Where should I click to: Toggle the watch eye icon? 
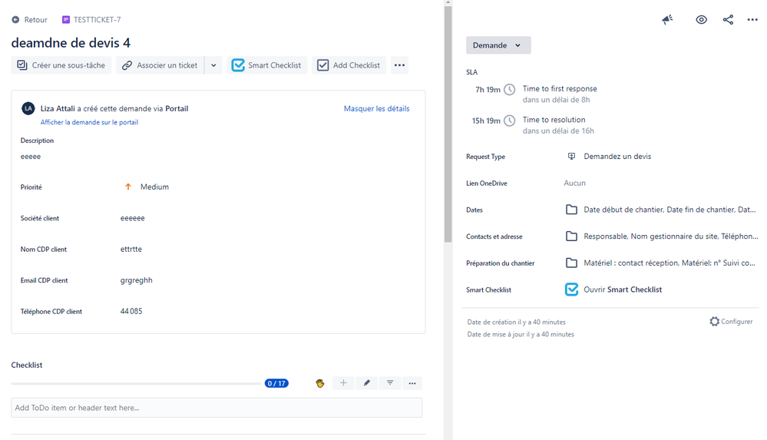pyautogui.click(x=702, y=19)
